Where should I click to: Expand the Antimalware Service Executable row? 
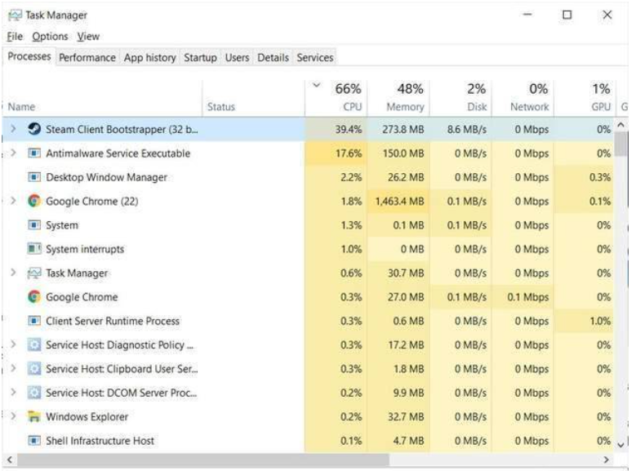[x=13, y=153]
